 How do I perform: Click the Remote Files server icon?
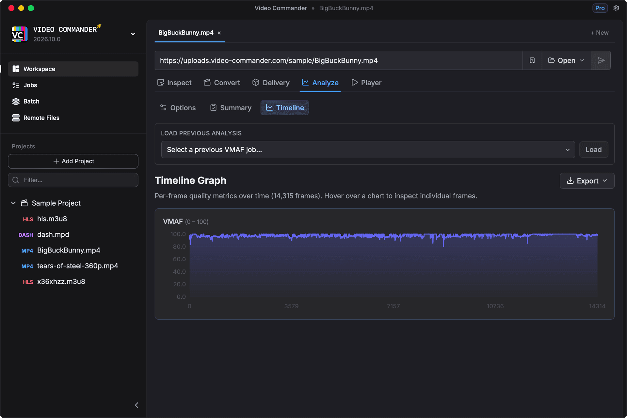point(16,118)
